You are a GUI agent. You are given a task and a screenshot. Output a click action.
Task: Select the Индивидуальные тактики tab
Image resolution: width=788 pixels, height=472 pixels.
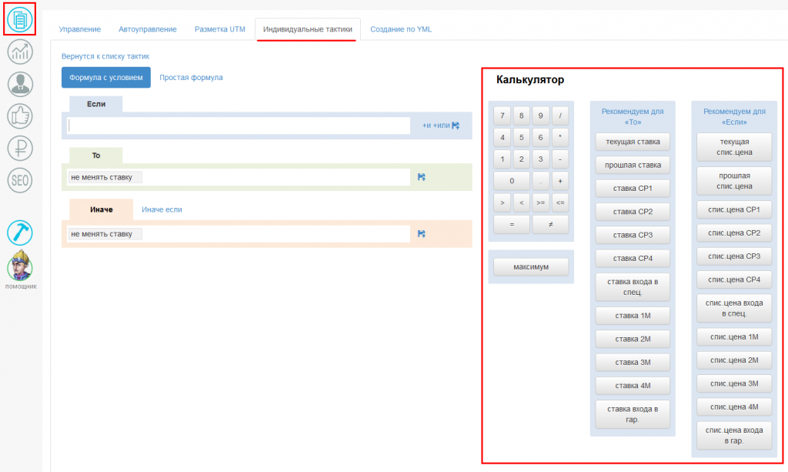click(308, 29)
